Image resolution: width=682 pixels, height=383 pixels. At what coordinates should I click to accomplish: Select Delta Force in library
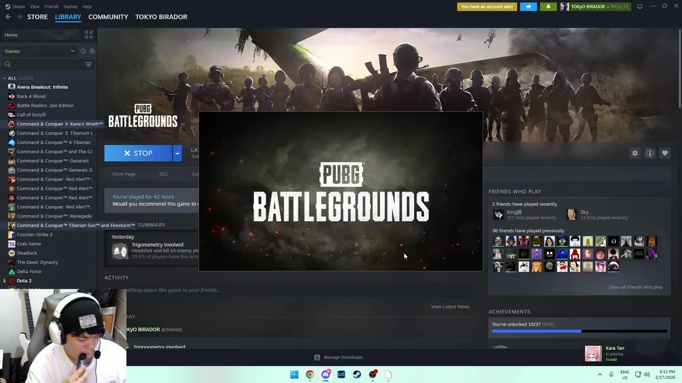tap(29, 271)
